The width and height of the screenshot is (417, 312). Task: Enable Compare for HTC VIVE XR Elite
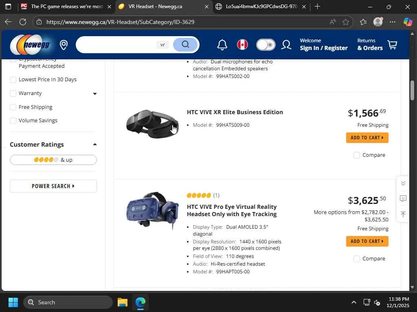[x=357, y=155]
